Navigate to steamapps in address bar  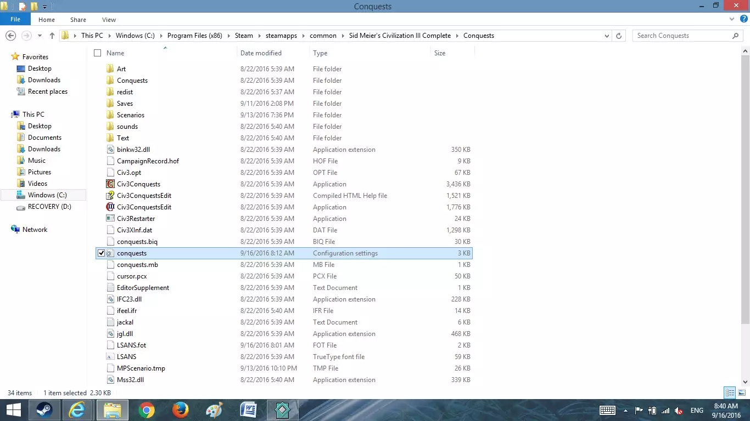pos(281,36)
